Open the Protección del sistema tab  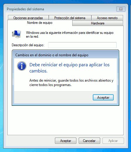(70, 18)
